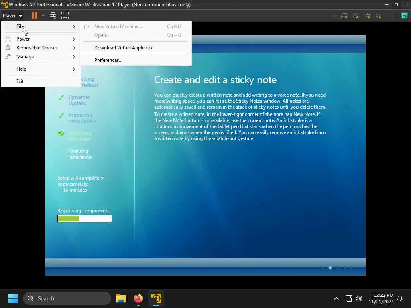Click the Manage wrench icon
The width and height of the screenshot is (411, 308).
pos(8,57)
